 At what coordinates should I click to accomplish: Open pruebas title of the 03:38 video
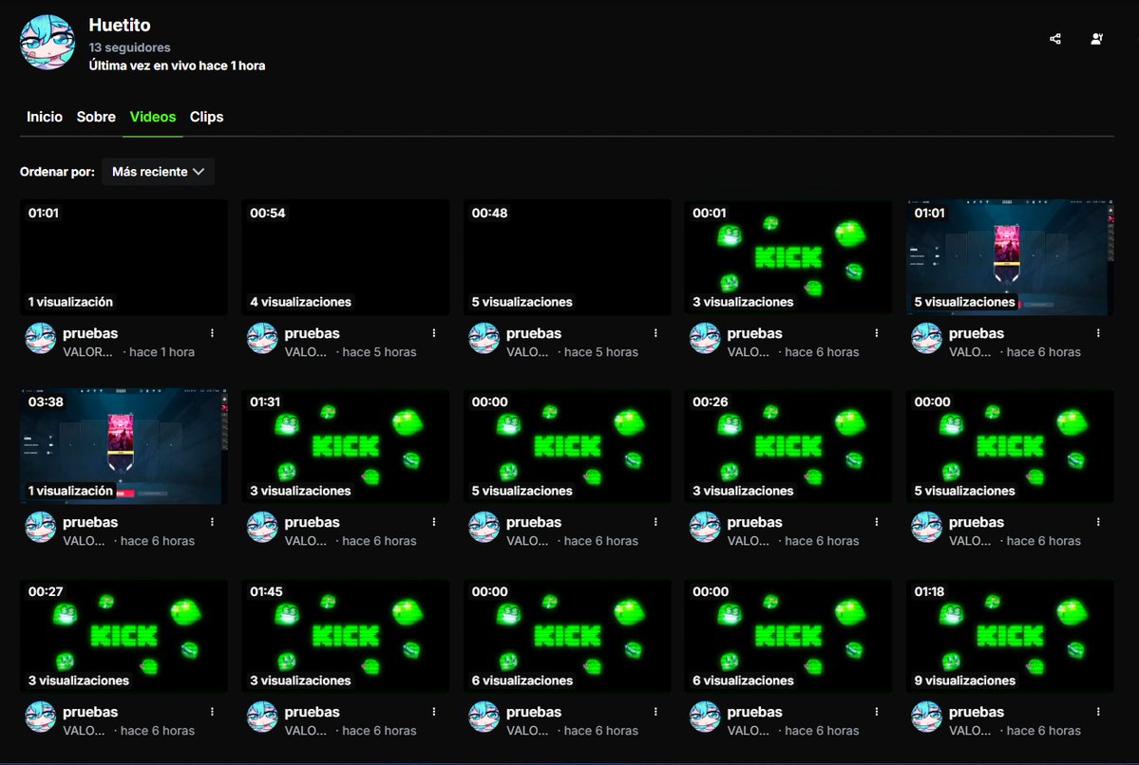click(90, 522)
